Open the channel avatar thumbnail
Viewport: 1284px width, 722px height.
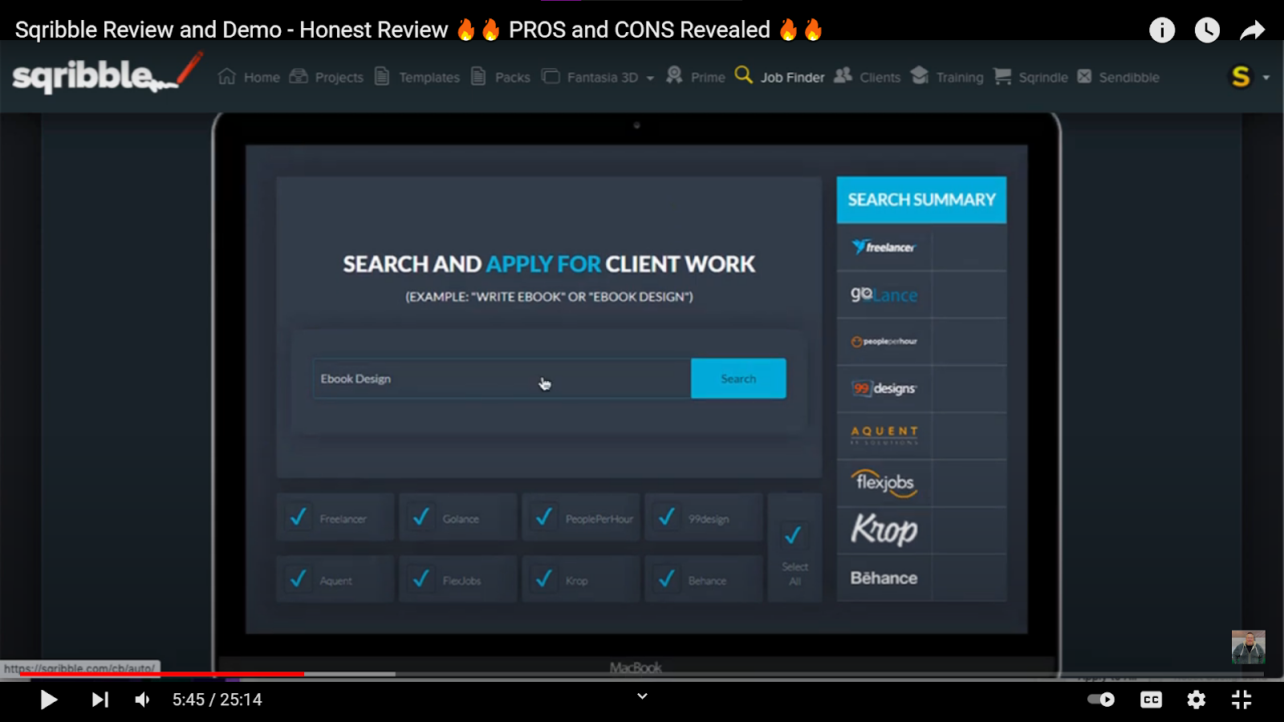pyautogui.click(x=1249, y=647)
